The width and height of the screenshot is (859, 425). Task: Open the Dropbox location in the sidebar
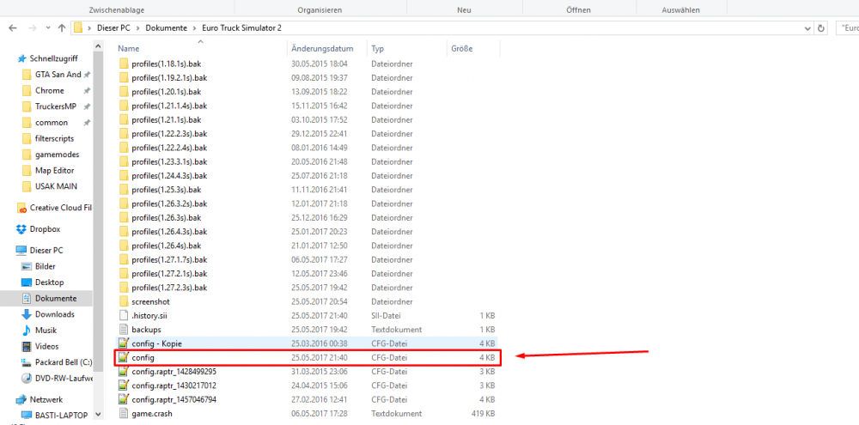coord(43,229)
